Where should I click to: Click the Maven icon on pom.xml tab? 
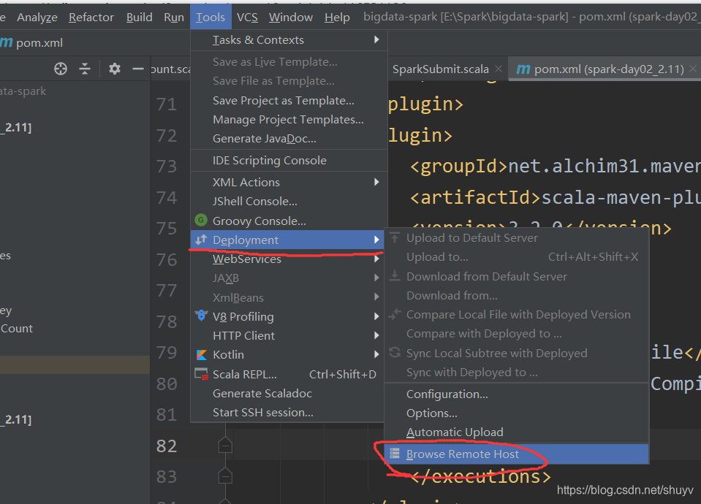[523, 69]
